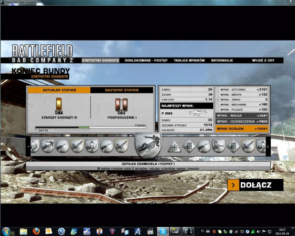Open Skype from the taskbar

pos(163,231)
